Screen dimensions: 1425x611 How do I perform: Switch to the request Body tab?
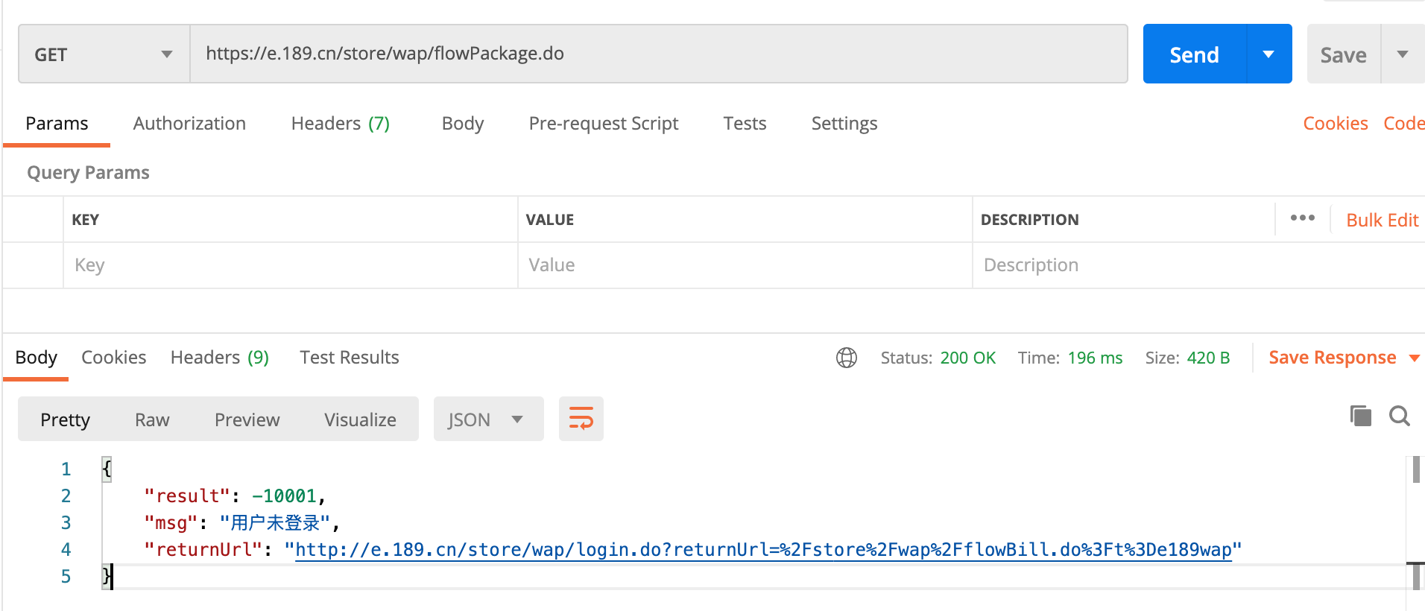click(x=463, y=124)
